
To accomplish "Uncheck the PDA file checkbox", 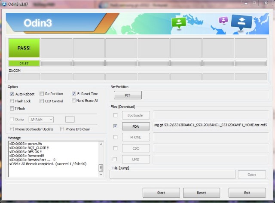I will pyautogui.click(x=115, y=126).
